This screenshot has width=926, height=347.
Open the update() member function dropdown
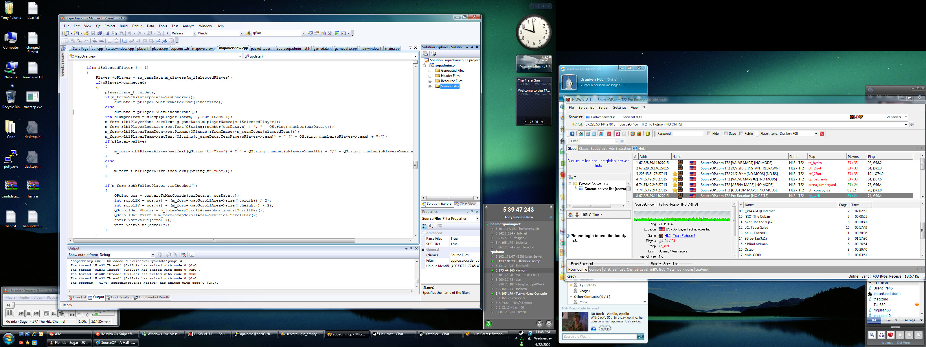[x=415, y=56]
